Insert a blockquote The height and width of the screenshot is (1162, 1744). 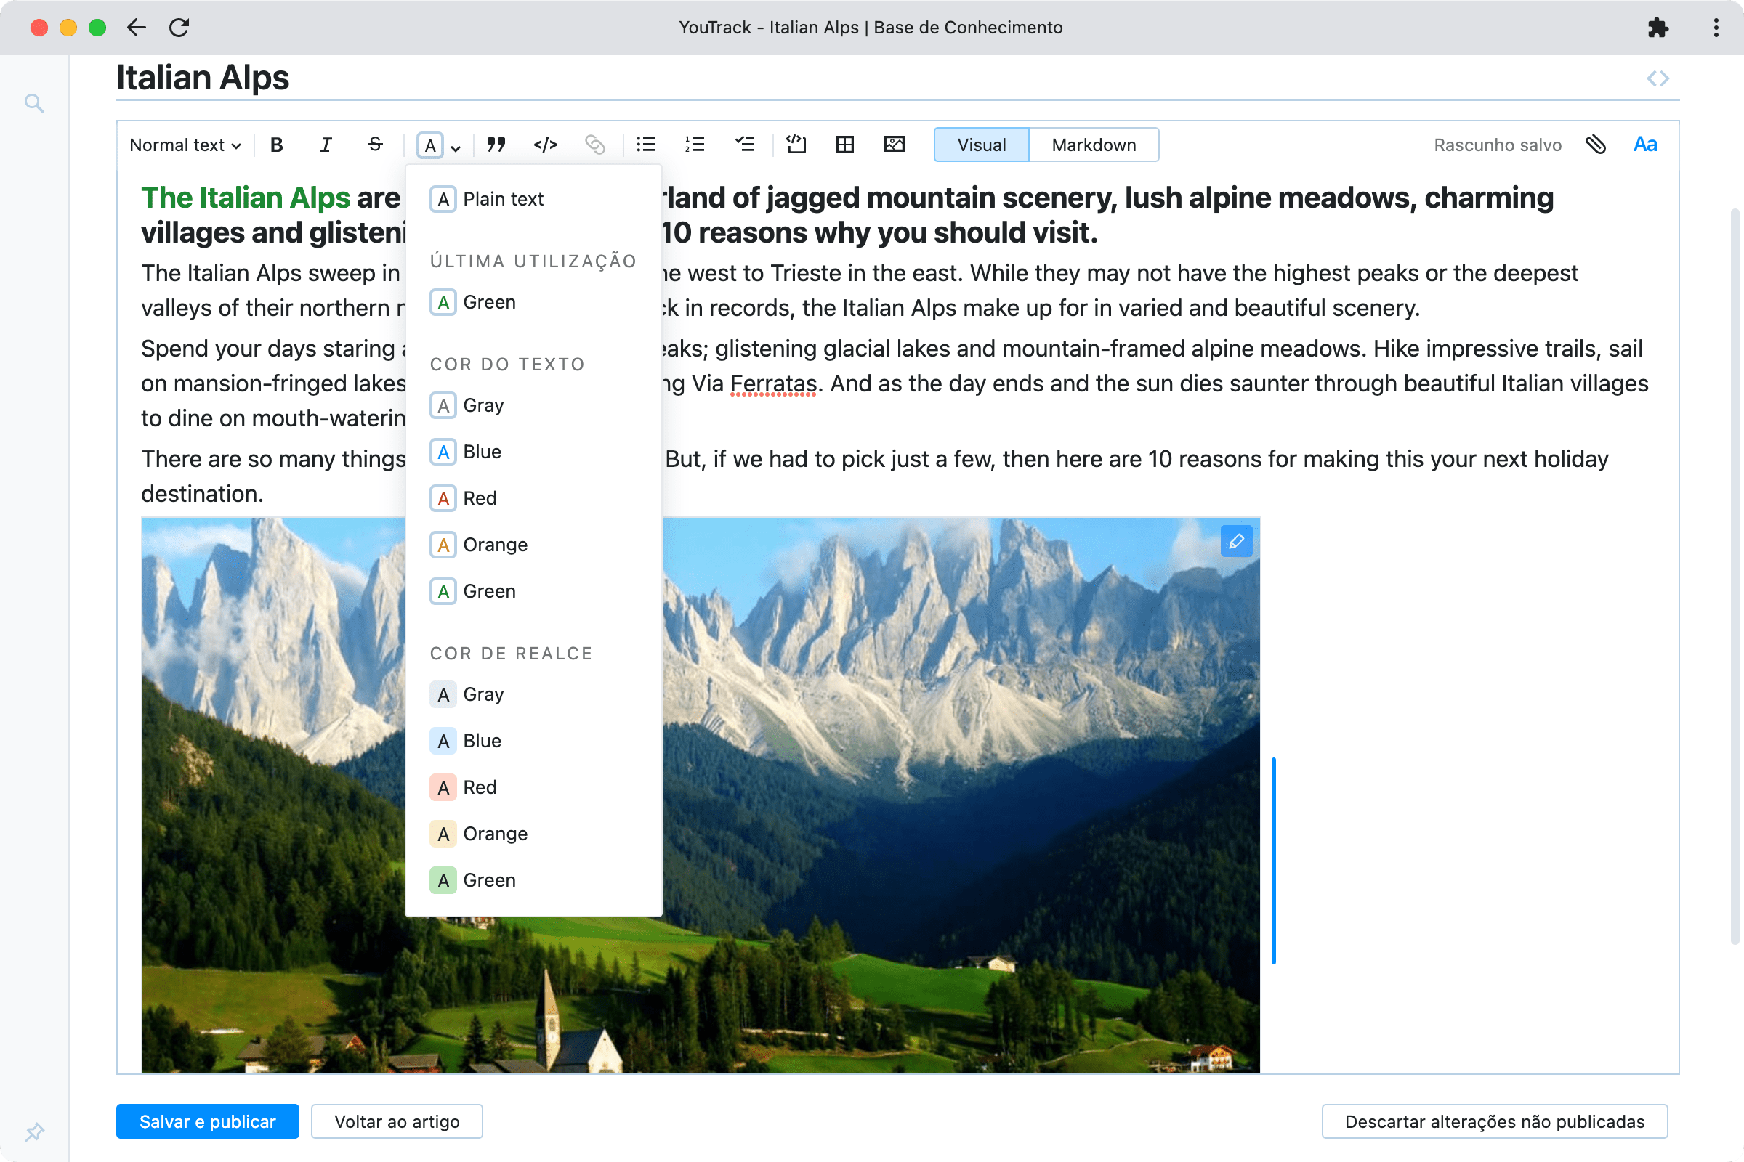496,145
